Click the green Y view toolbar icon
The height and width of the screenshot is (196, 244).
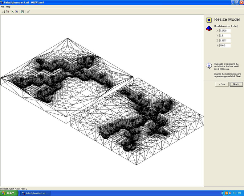(x=12, y=12)
